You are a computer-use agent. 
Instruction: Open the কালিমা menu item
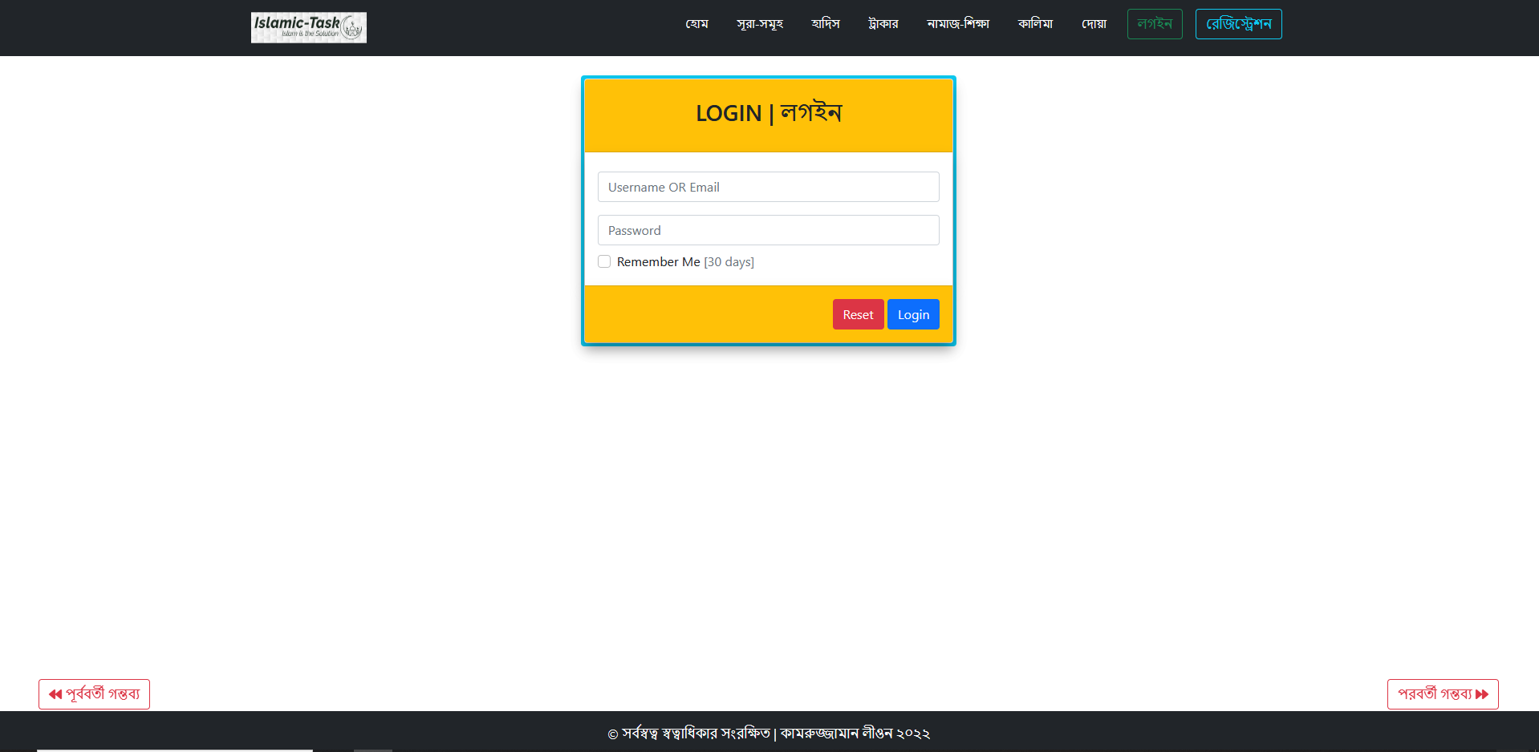(1035, 24)
